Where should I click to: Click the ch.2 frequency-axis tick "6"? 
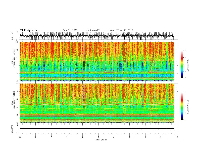[18, 99]
